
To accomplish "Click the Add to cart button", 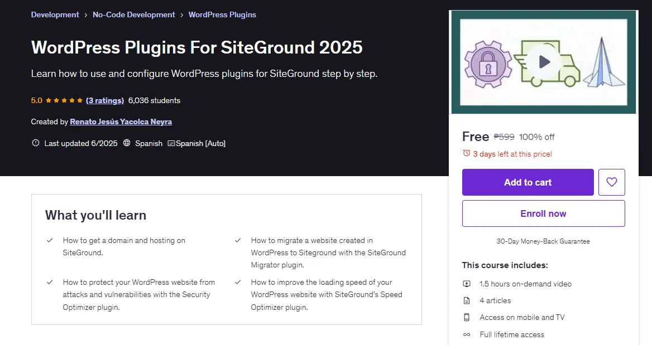I will pyautogui.click(x=528, y=182).
